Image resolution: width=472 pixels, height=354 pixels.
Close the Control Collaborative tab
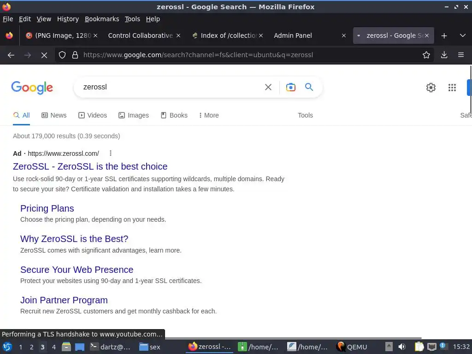pos(178,35)
